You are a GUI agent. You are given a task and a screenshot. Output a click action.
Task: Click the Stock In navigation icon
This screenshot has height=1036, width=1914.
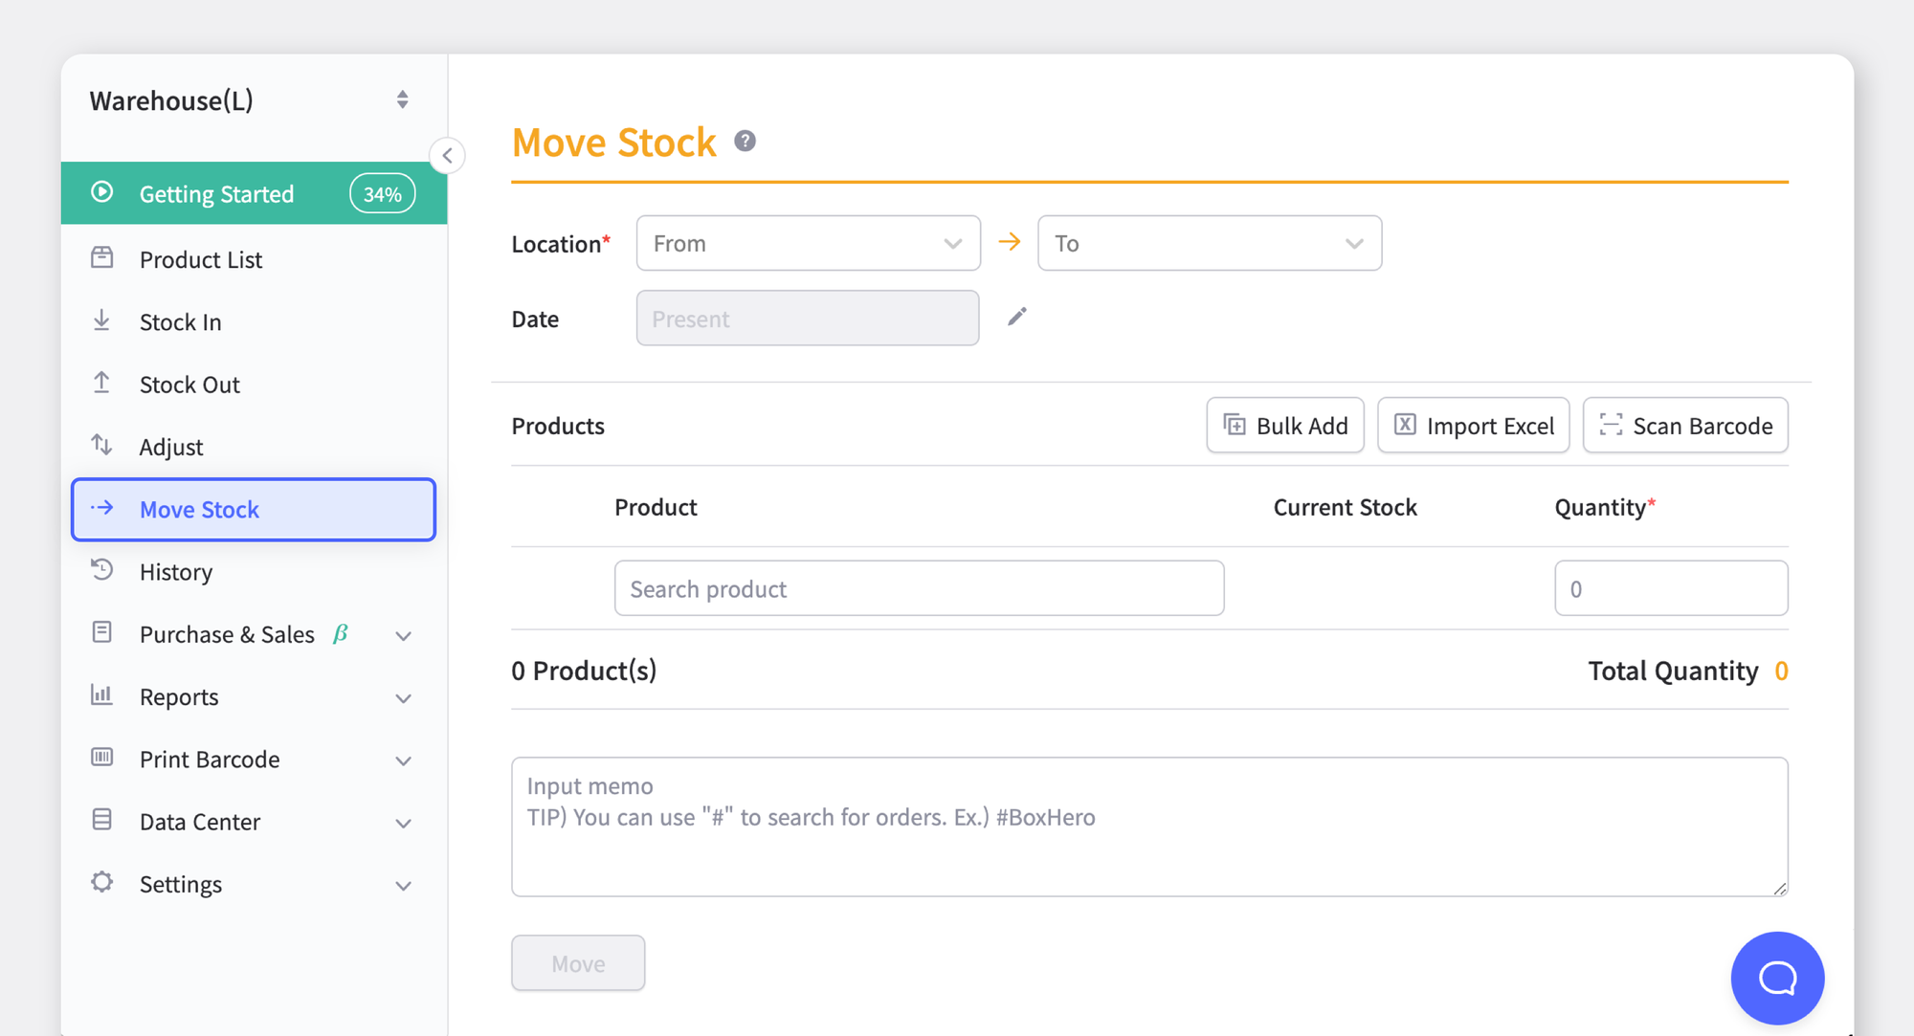(x=102, y=320)
